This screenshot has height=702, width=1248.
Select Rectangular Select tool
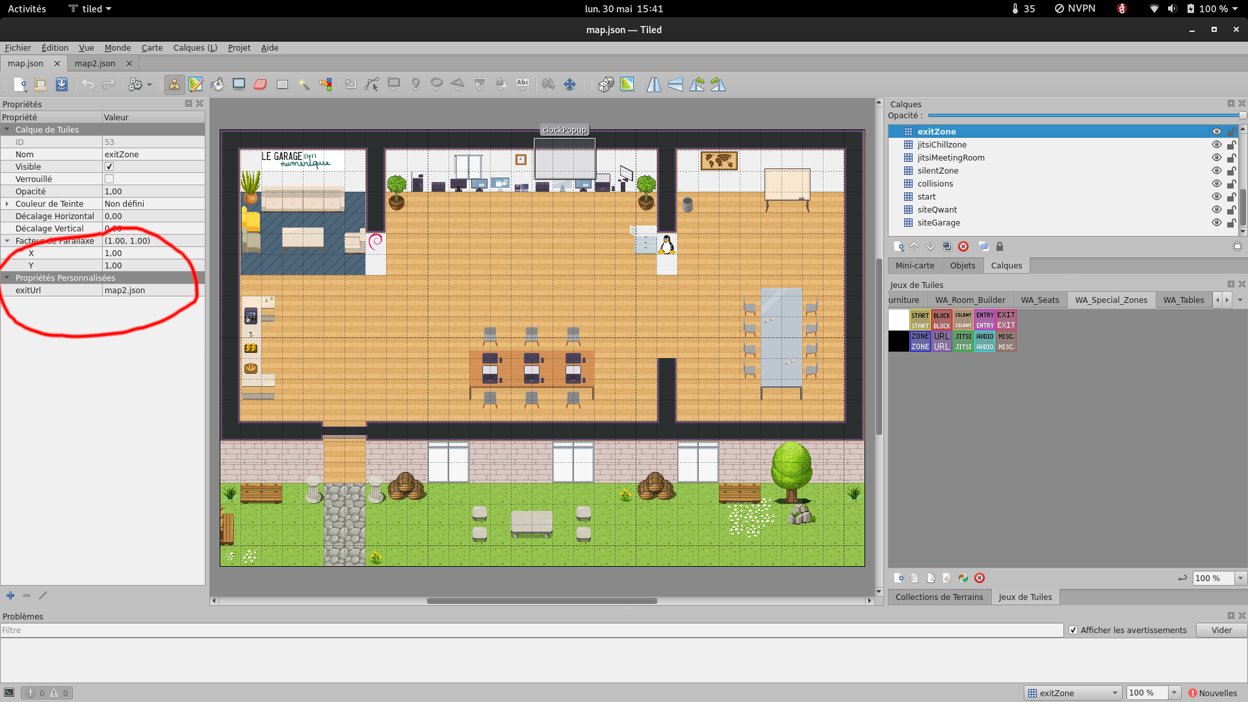click(282, 84)
